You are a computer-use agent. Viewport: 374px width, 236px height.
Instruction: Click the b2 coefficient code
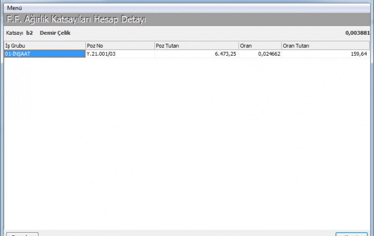coord(29,33)
